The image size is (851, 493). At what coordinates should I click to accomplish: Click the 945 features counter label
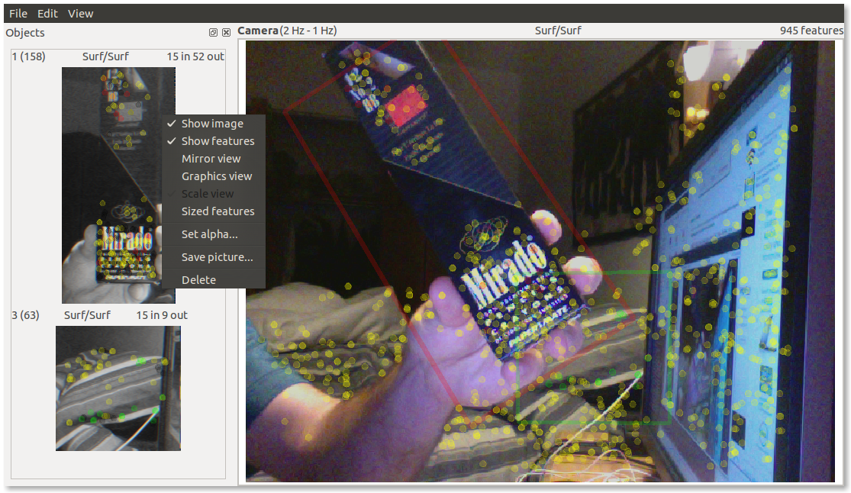[811, 31]
